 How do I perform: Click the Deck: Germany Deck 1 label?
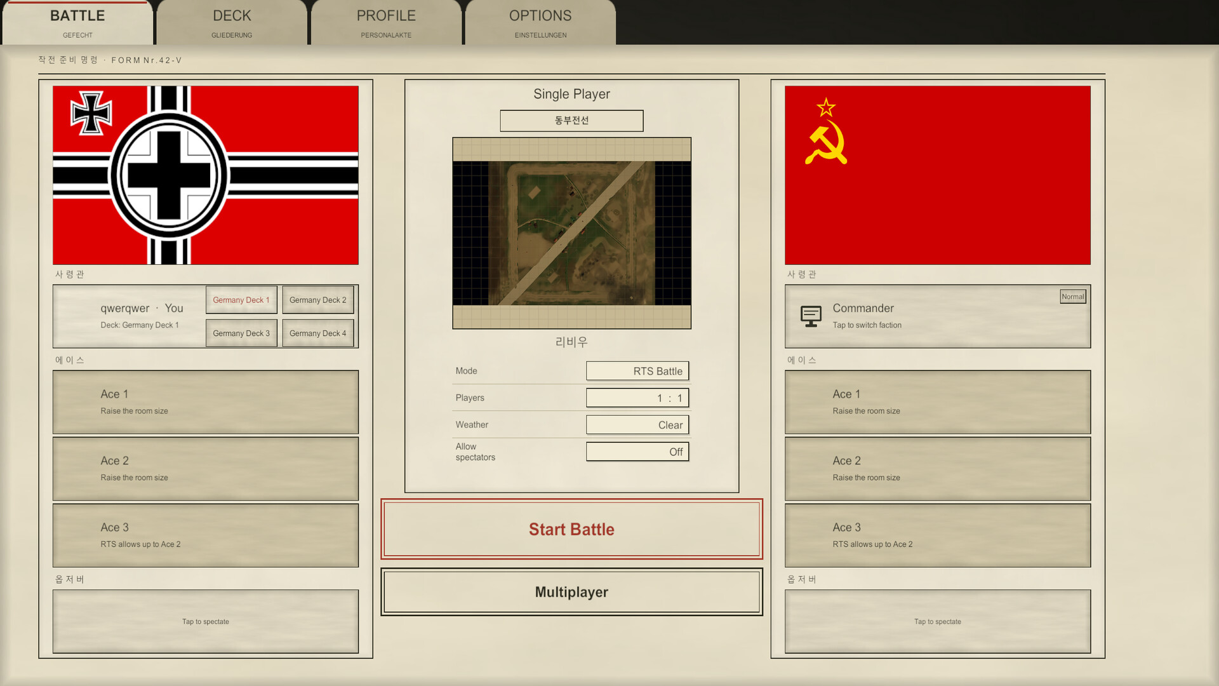[x=140, y=325]
